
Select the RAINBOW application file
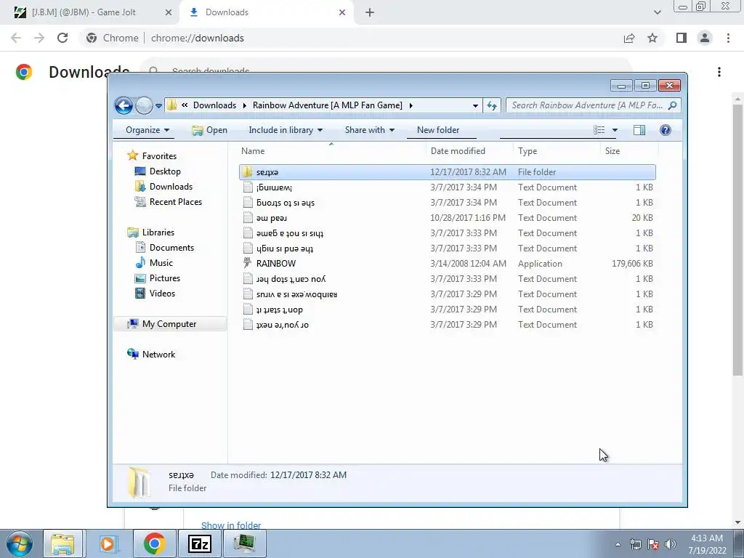[x=448, y=263]
